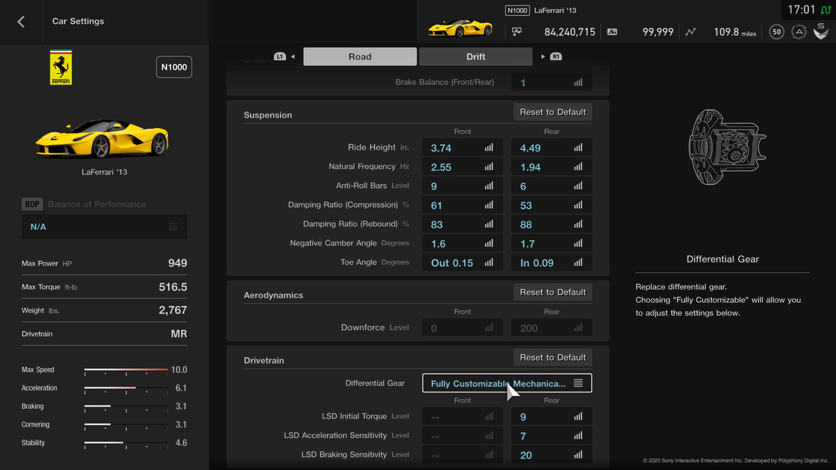Click the level 50 driver badge

(777, 31)
